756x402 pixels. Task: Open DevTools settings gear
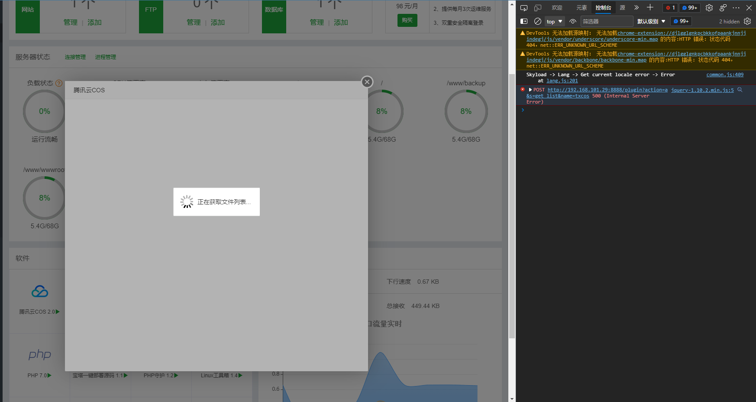pyautogui.click(x=709, y=8)
